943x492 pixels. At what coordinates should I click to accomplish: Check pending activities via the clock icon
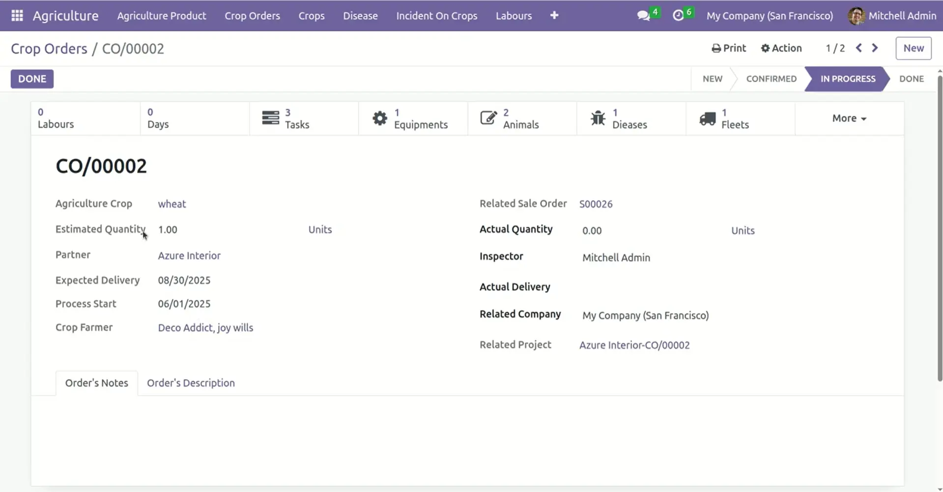[x=681, y=15]
